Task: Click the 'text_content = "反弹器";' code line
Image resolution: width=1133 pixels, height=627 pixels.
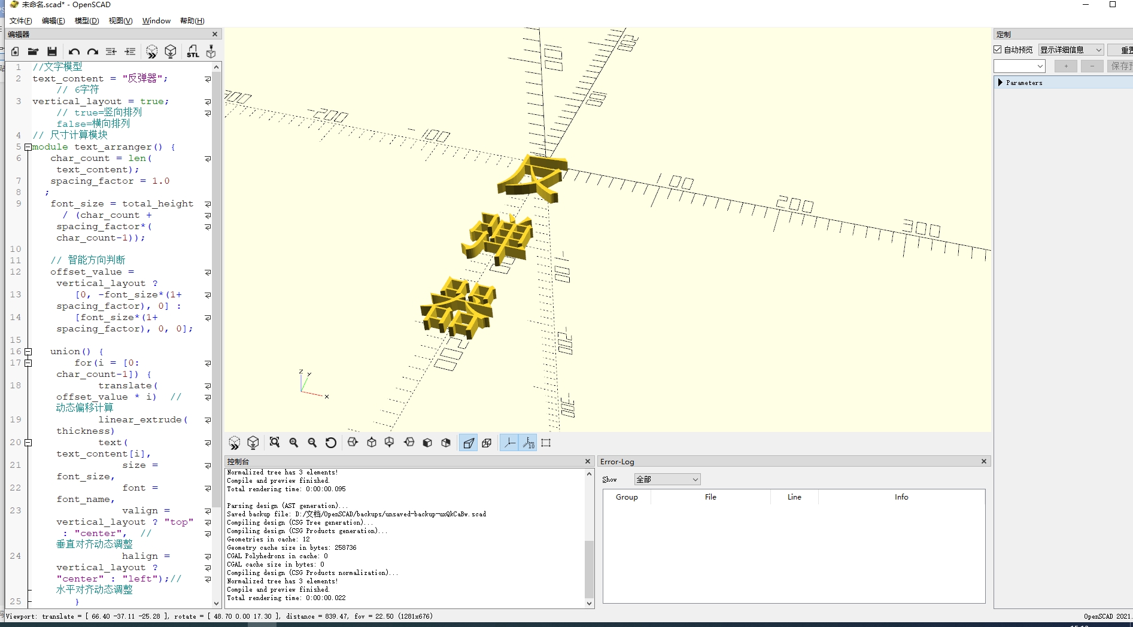Action: pos(100,78)
